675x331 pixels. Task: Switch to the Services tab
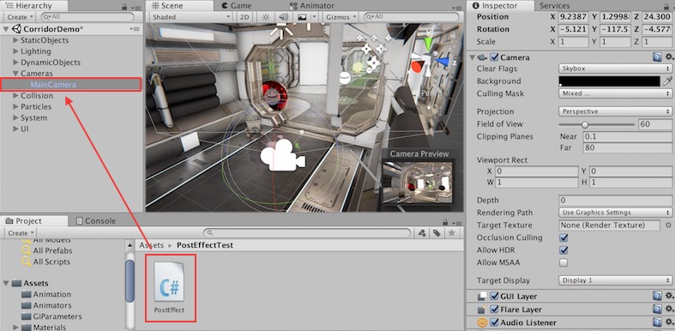(x=554, y=6)
